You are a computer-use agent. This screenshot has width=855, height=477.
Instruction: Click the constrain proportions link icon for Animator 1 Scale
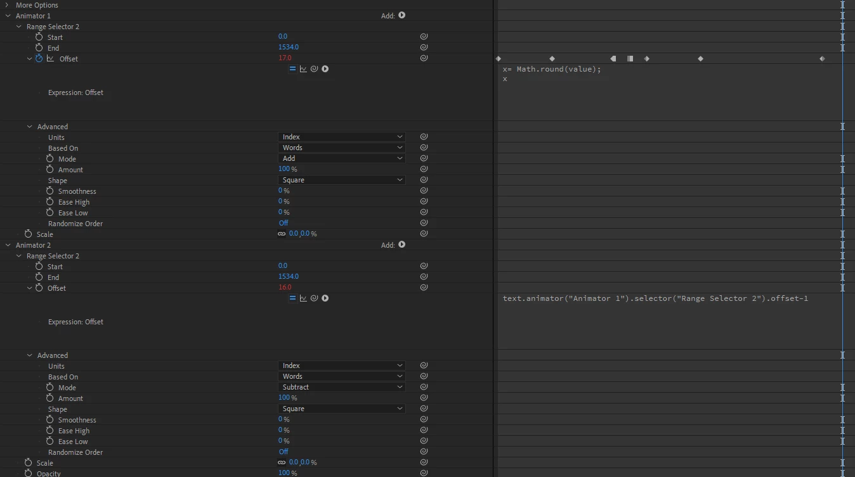282,234
